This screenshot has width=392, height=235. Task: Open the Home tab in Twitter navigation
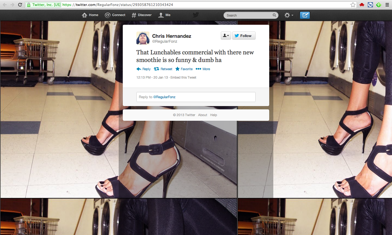pyautogui.click(x=90, y=15)
